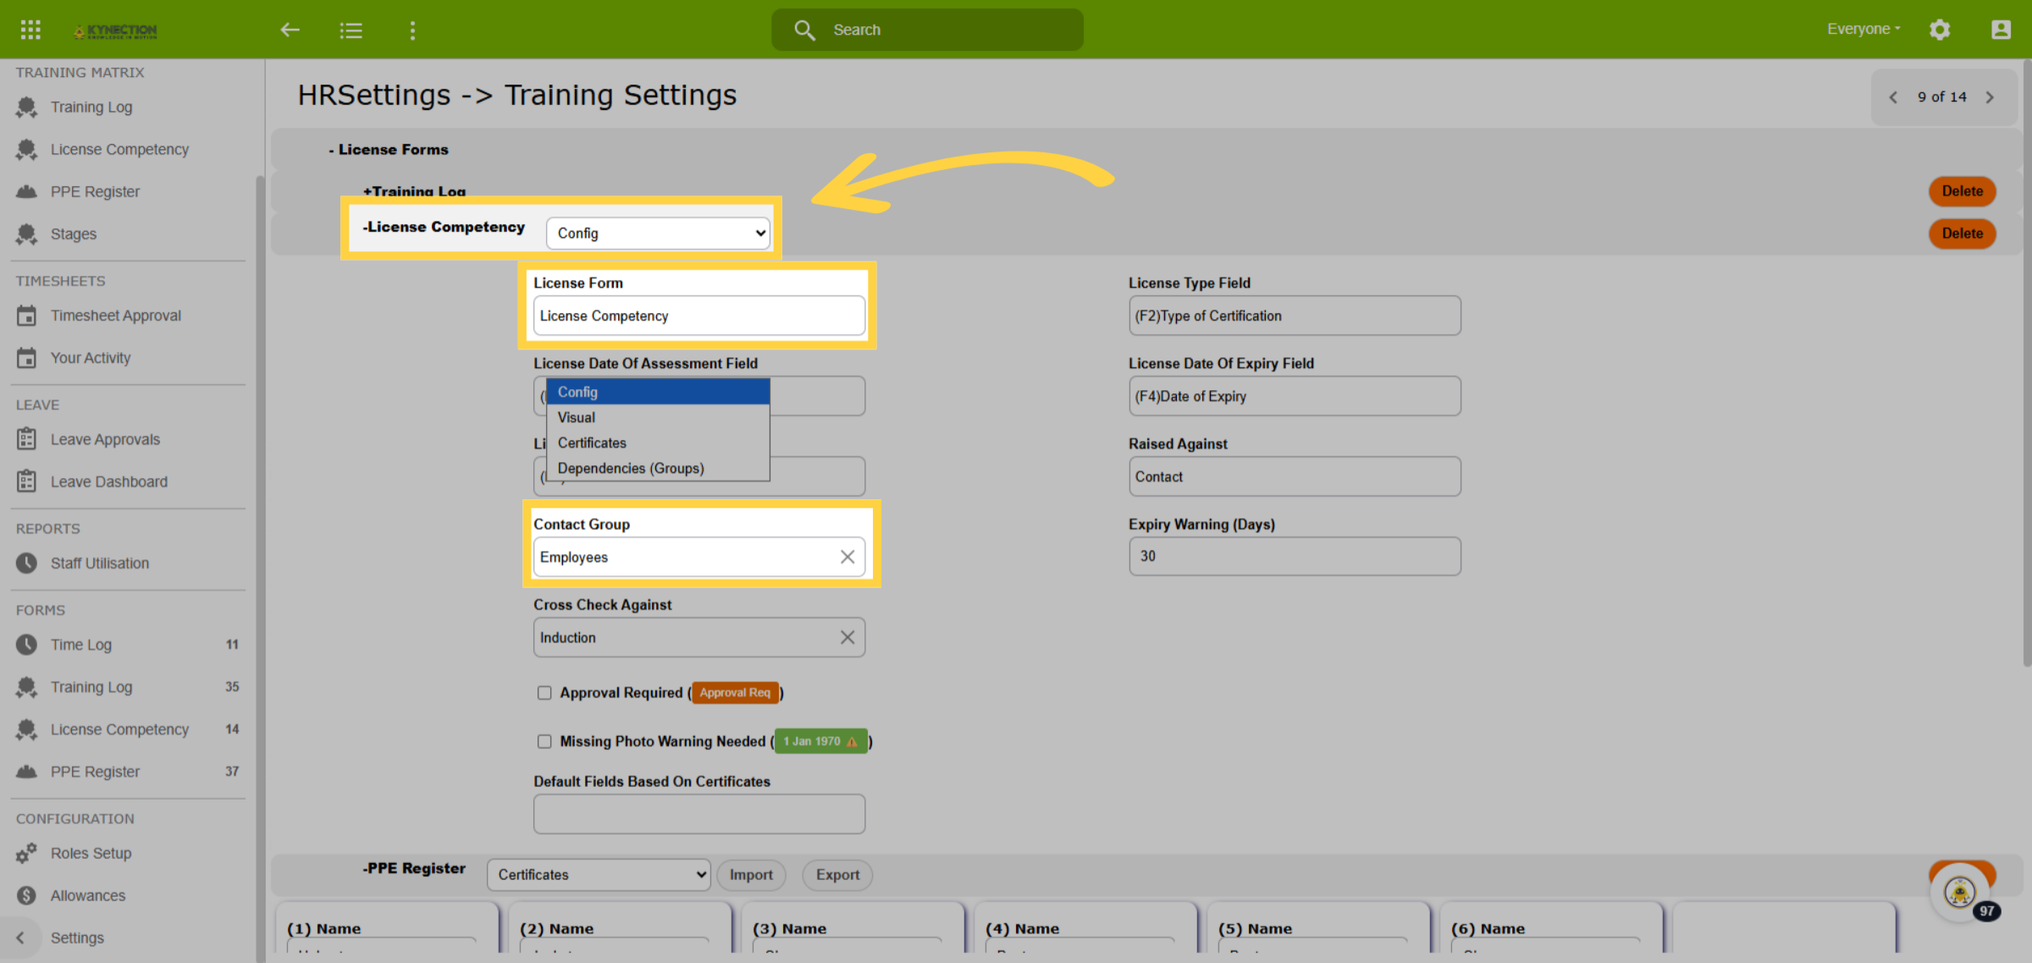2032x963 pixels.
Task: Tick the Approval Required checkbox
Action: coord(544,693)
